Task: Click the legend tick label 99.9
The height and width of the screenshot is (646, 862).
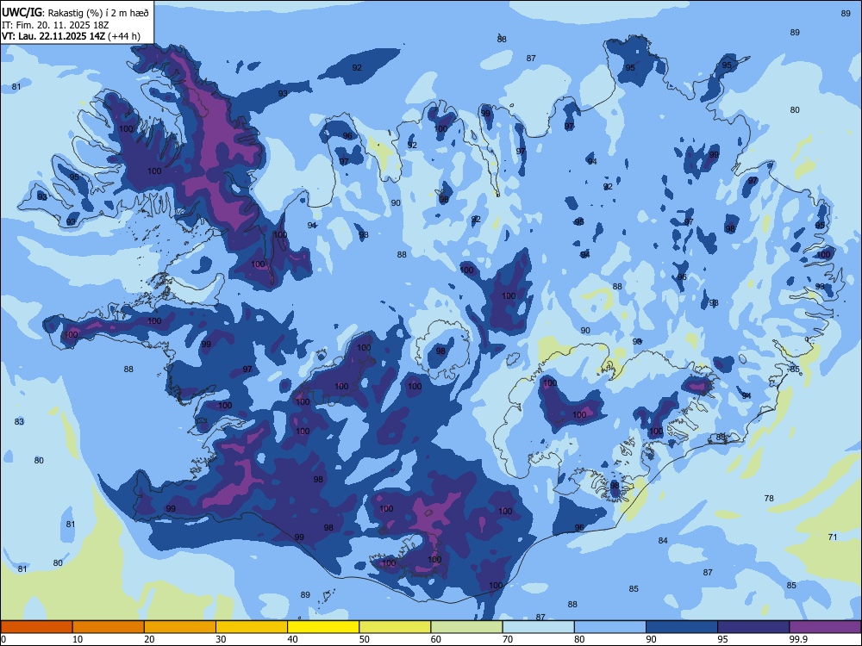Action: click(798, 639)
